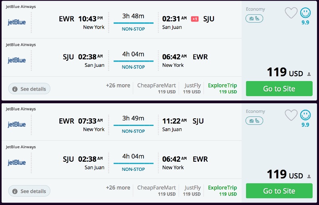Click the JetBlue logo on the 10:43 PM flight
This screenshot has width=319, height=205.
tap(17, 22)
